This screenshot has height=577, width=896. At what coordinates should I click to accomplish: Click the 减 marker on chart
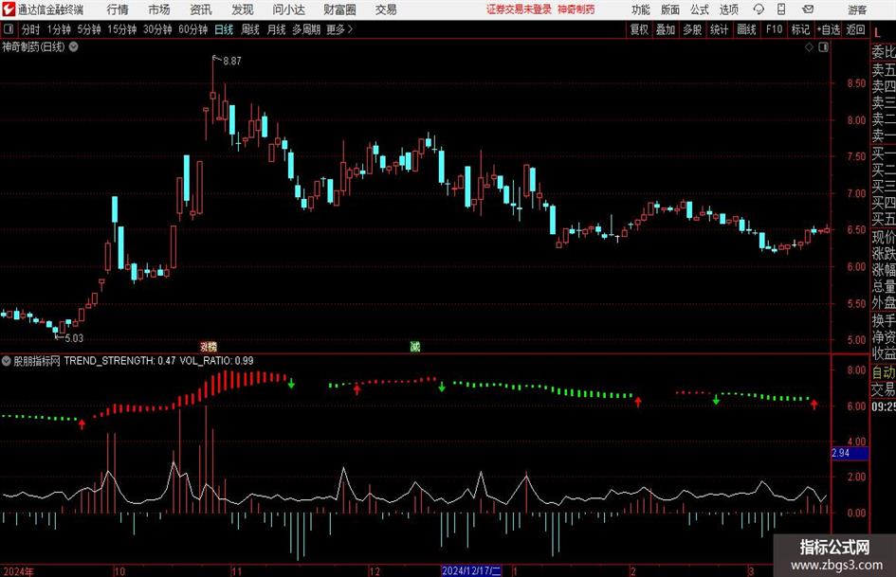click(x=415, y=346)
